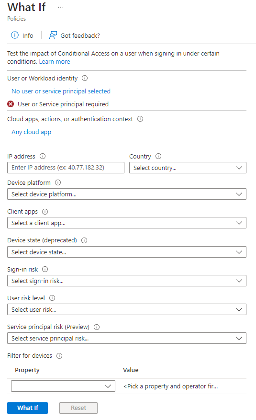256x420 pixels.
Task: Click the Device platform info icon
Action: (x=58, y=182)
